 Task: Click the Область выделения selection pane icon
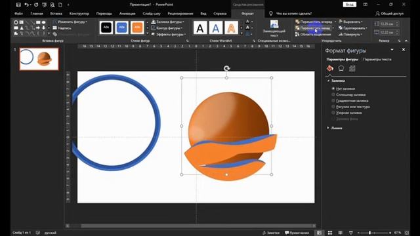coord(297,34)
